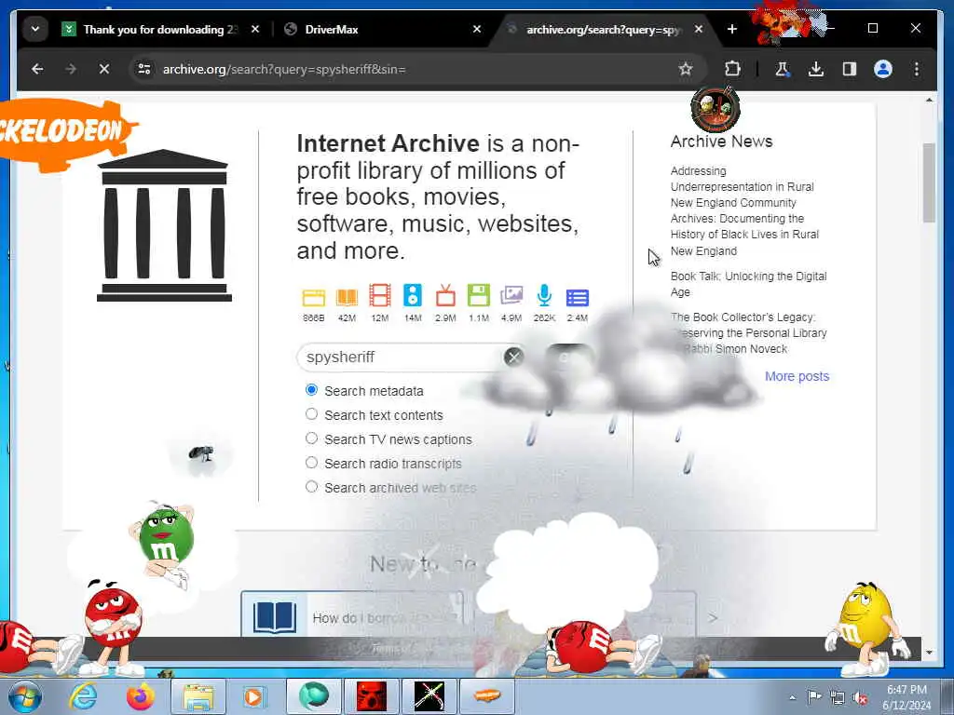
Task: Open the Wayback Machine web icon (866B)
Action: coord(314,297)
